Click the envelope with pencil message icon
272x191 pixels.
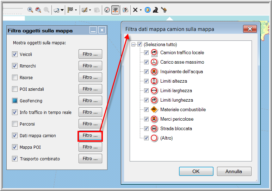(85, 10)
